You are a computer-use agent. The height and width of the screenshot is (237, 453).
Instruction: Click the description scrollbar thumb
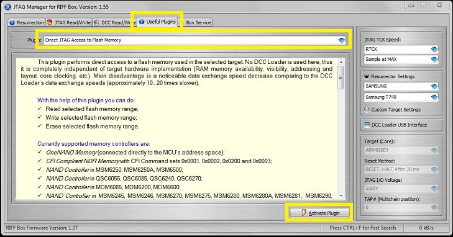(x=341, y=78)
